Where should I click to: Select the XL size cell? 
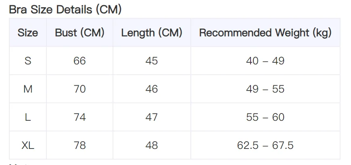pyautogui.click(x=28, y=145)
